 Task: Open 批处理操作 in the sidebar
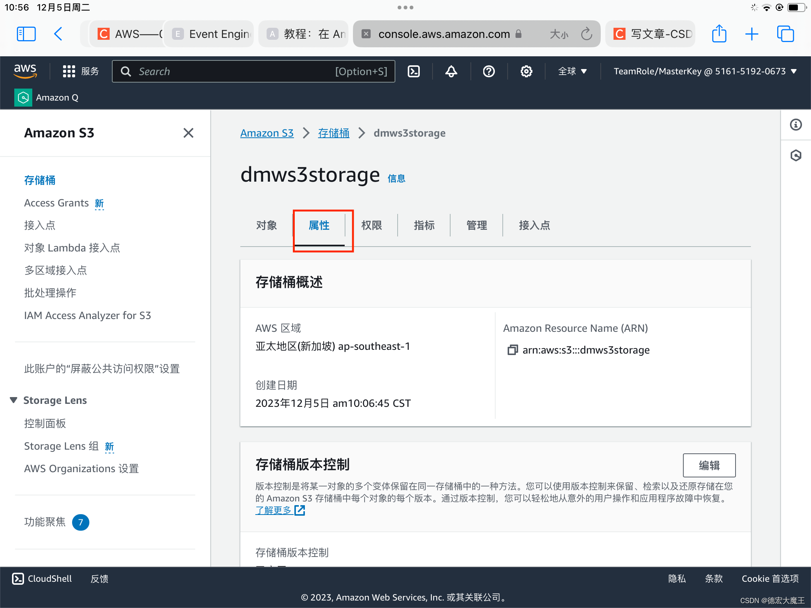point(50,293)
